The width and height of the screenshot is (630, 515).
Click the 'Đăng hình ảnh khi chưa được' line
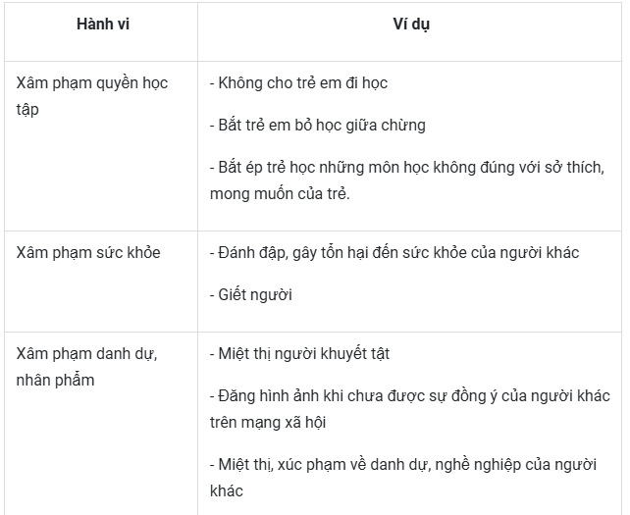click(410, 396)
